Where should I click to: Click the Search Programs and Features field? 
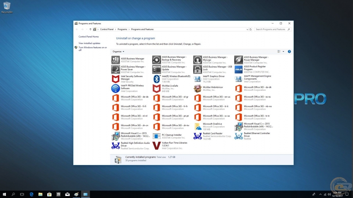click(x=272, y=29)
